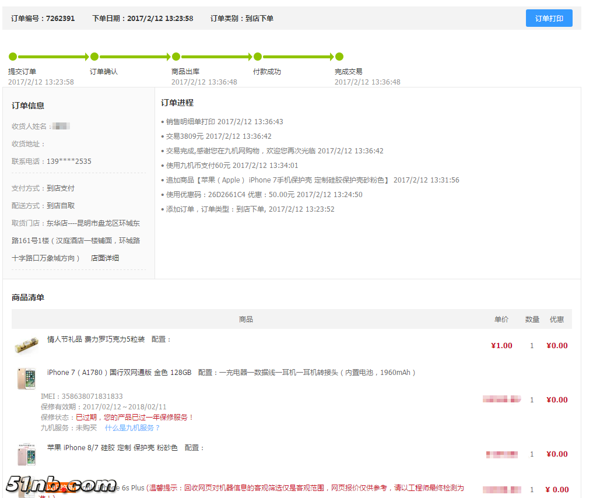
Task: Click the 情人节礼品 费力罗巧克力 product title
Action: [96, 339]
